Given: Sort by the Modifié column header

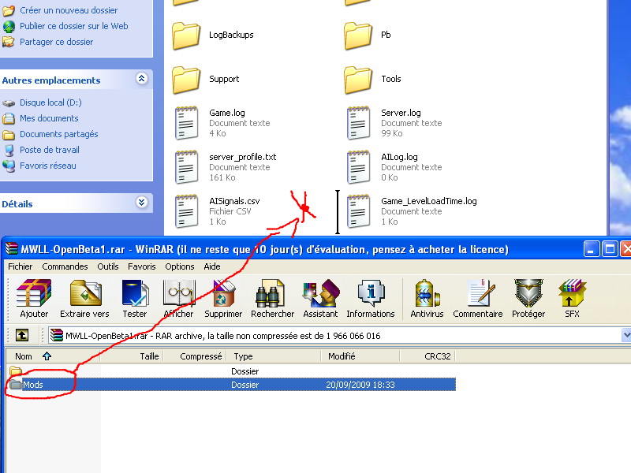Looking at the screenshot, I should click(360, 356).
